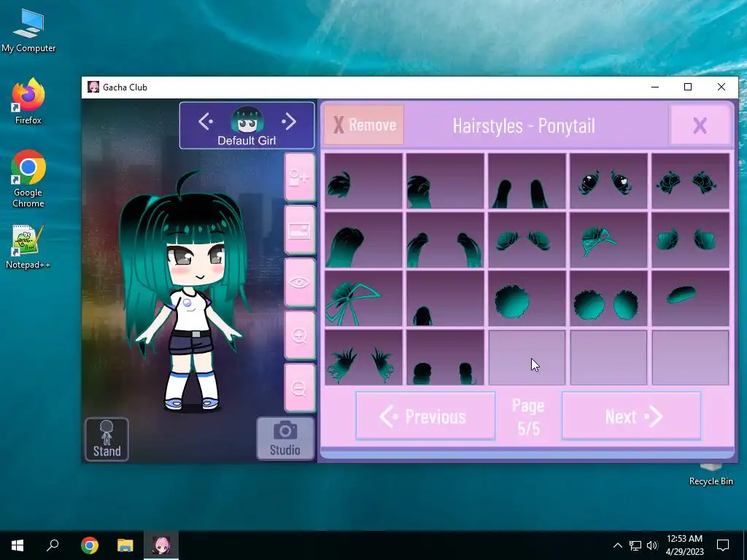Maximize the Gacha Club window
747x560 pixels.
pos(688,87)
